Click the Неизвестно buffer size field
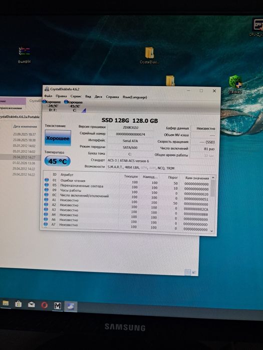The height and width of the screenshot is (350, 263). [203, 128]
